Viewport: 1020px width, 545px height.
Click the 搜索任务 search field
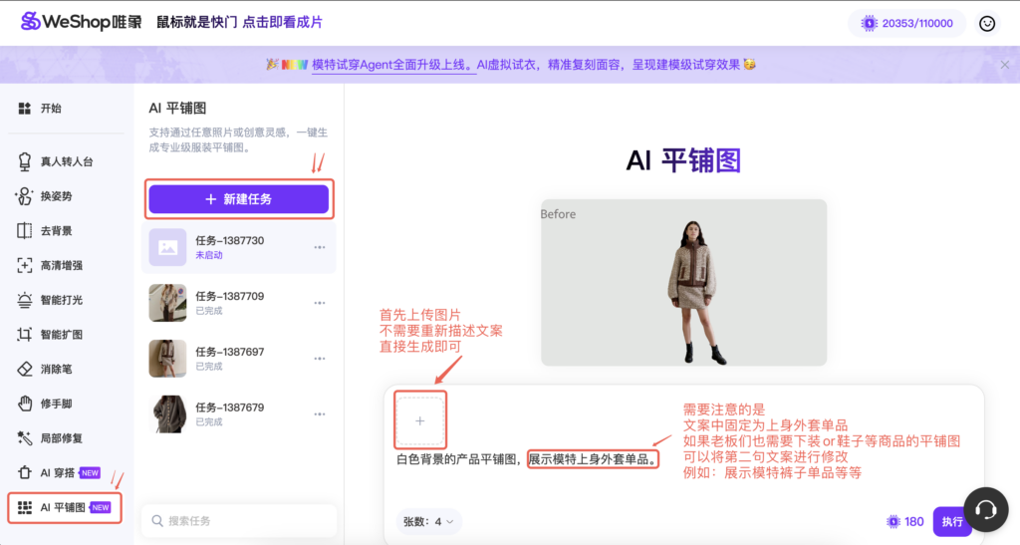tap(239, 520)
